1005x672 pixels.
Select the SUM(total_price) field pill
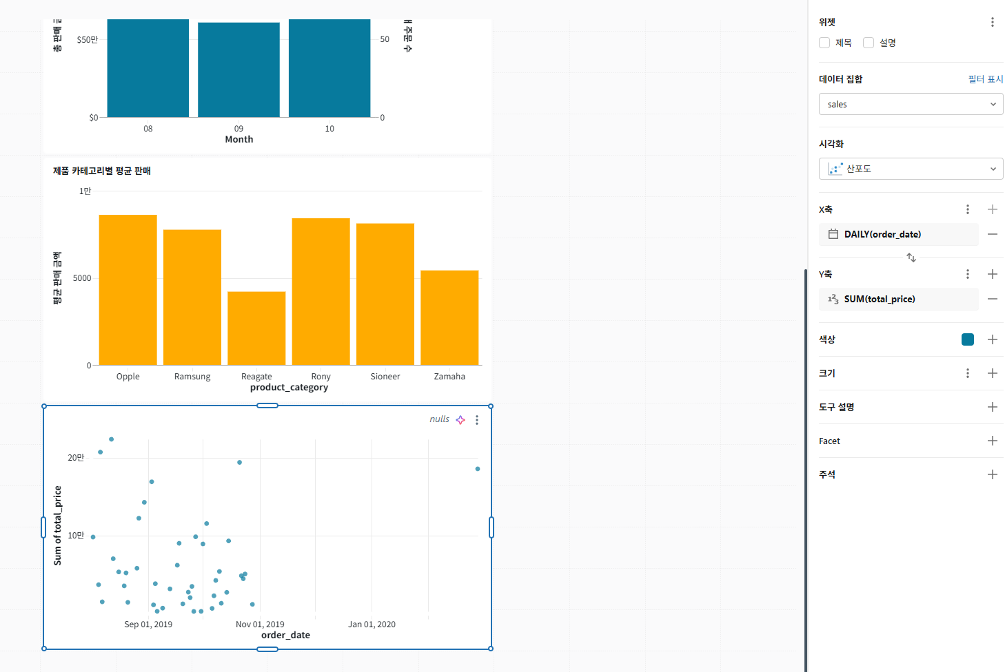tap(898, 299)
